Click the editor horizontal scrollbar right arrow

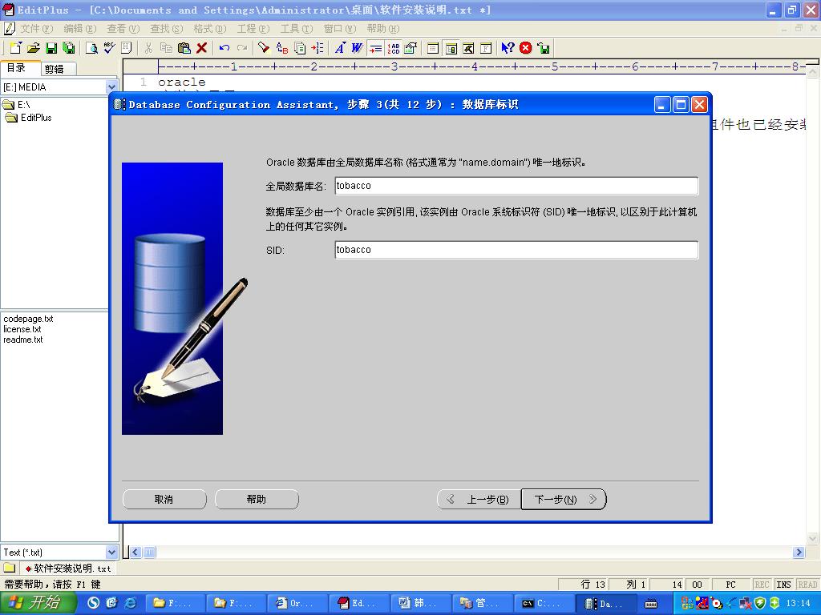point(799,552)
